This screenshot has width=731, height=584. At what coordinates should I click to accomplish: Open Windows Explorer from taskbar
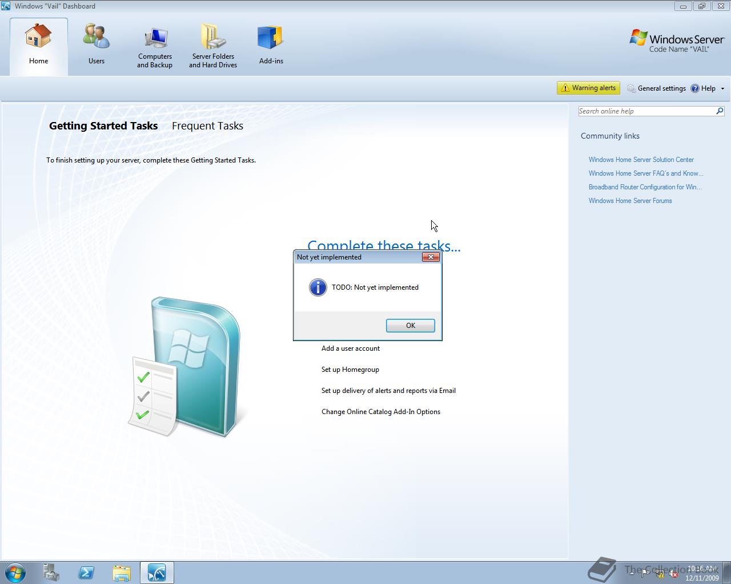point(121,572)
